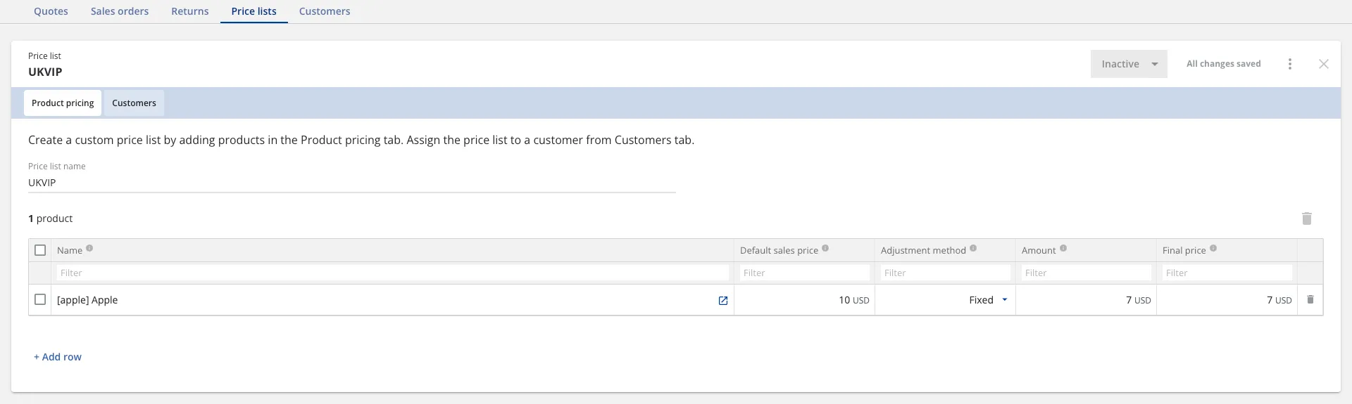Click the + Add row link
This screenshot has height=404, width=1352.
(x=58, y=357)
